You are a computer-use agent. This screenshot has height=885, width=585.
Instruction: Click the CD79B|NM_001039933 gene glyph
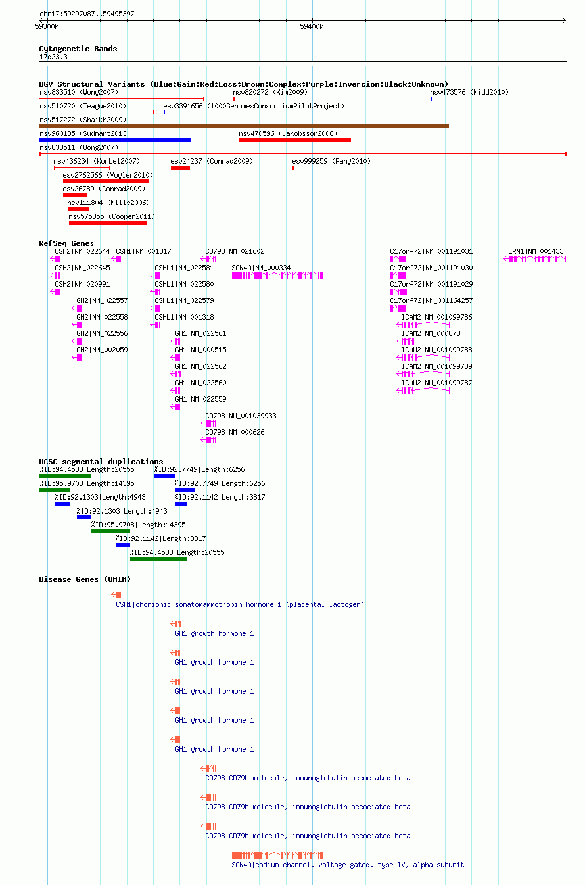(x=209, y=423)
